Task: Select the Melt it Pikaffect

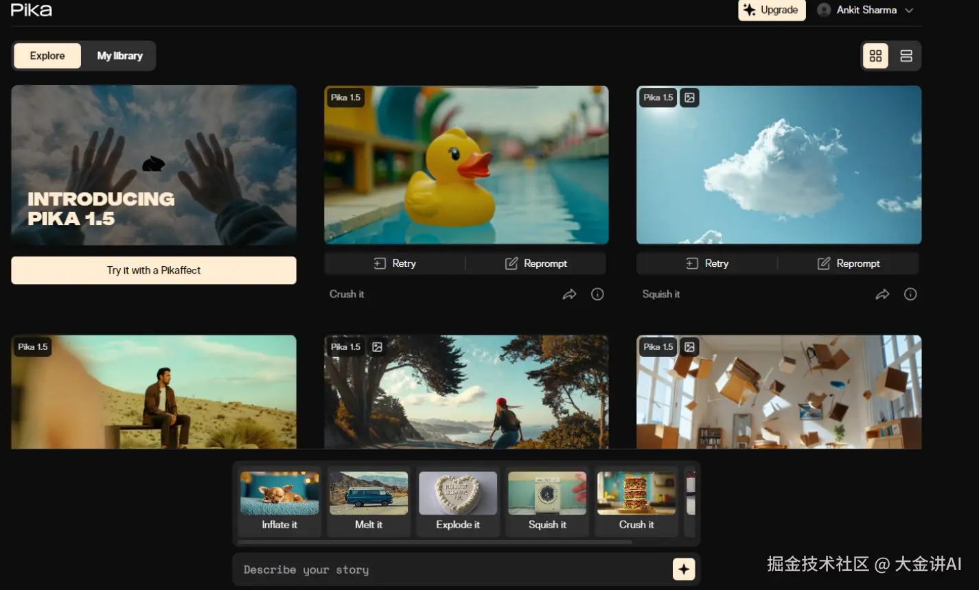Action: tap(369, 501)
